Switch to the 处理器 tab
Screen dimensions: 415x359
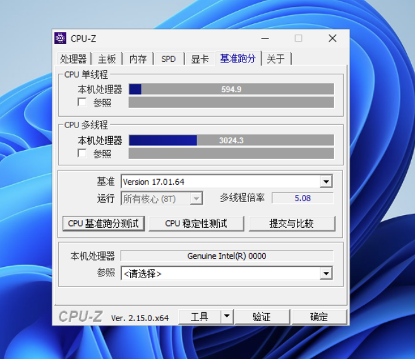click(73, 59)
